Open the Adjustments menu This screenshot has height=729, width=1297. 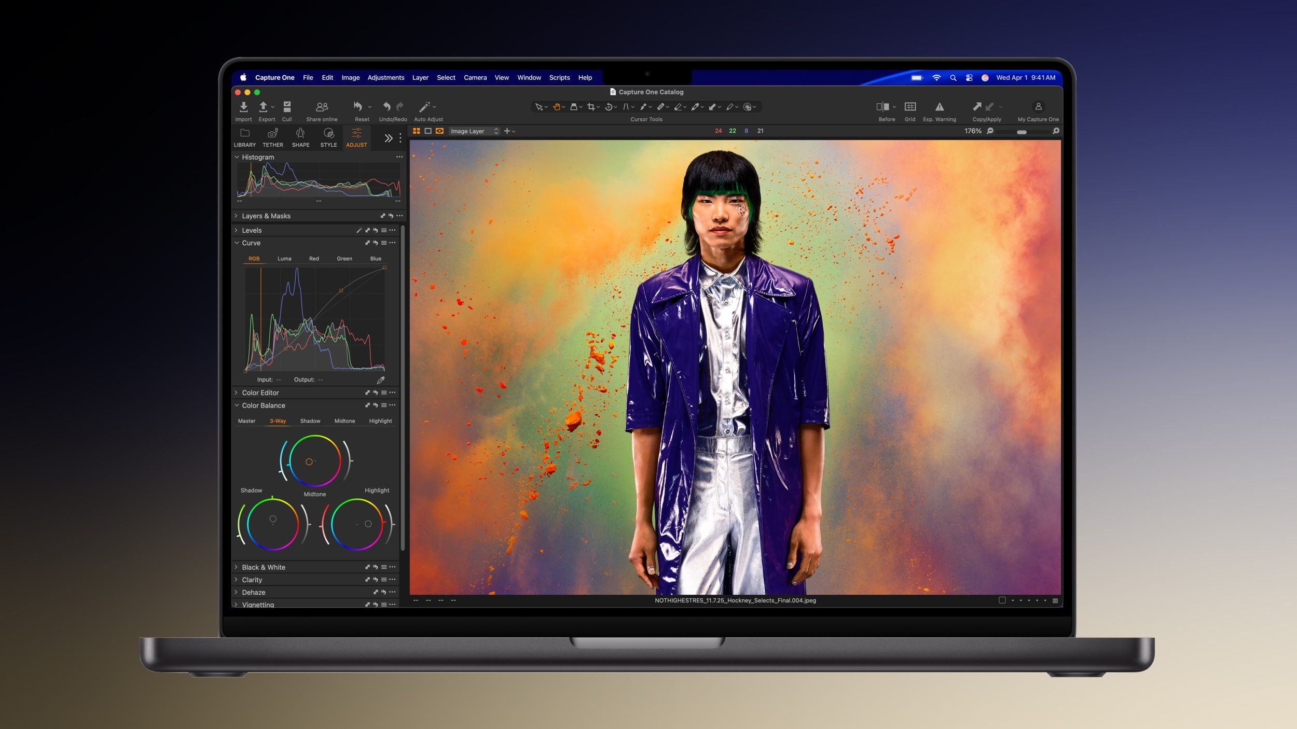pyautogui.click(x=385, y=77)
